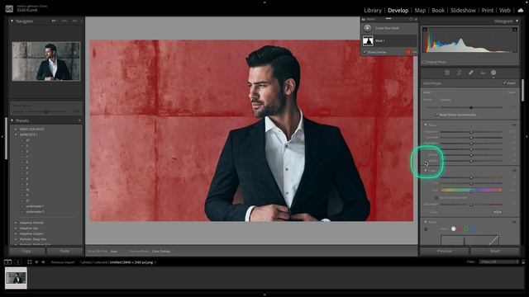Open the Print module
Image resolution: width=529 pixels, height=297 pixels.
tap(488, 11)
